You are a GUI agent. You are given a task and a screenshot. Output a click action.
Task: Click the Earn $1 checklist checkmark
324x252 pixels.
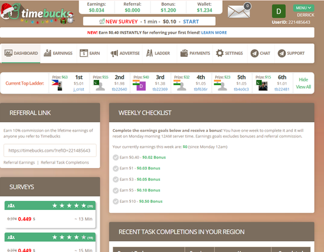point(116,169)
